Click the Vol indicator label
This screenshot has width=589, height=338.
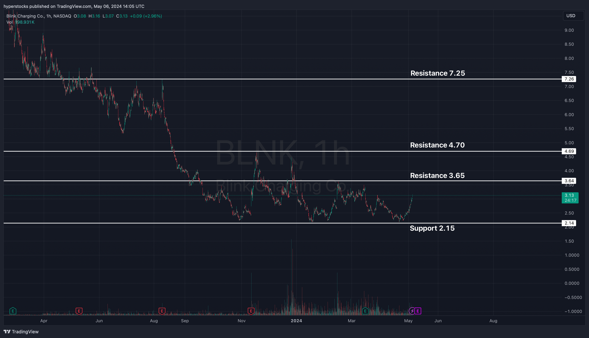pyautogui.click(x=9, y=22)
